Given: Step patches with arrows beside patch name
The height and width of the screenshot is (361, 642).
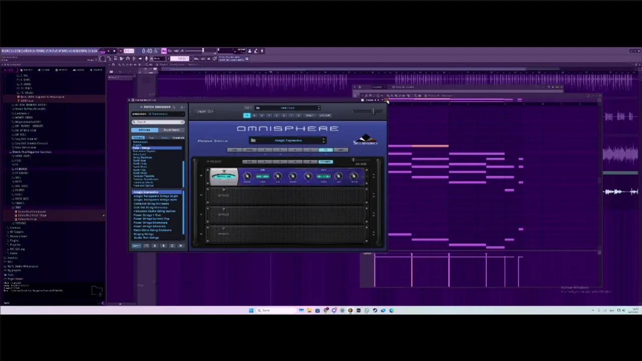Looking at the screenshot, I should [x=324, y=140].
